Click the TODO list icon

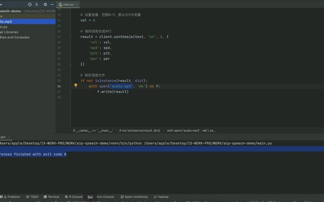pos(28,197)
